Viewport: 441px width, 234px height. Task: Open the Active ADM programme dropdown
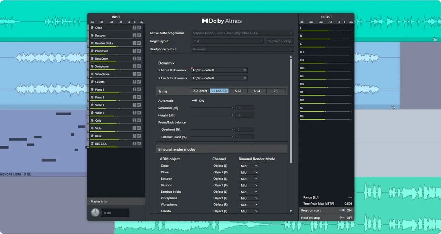tap(242, 33)
